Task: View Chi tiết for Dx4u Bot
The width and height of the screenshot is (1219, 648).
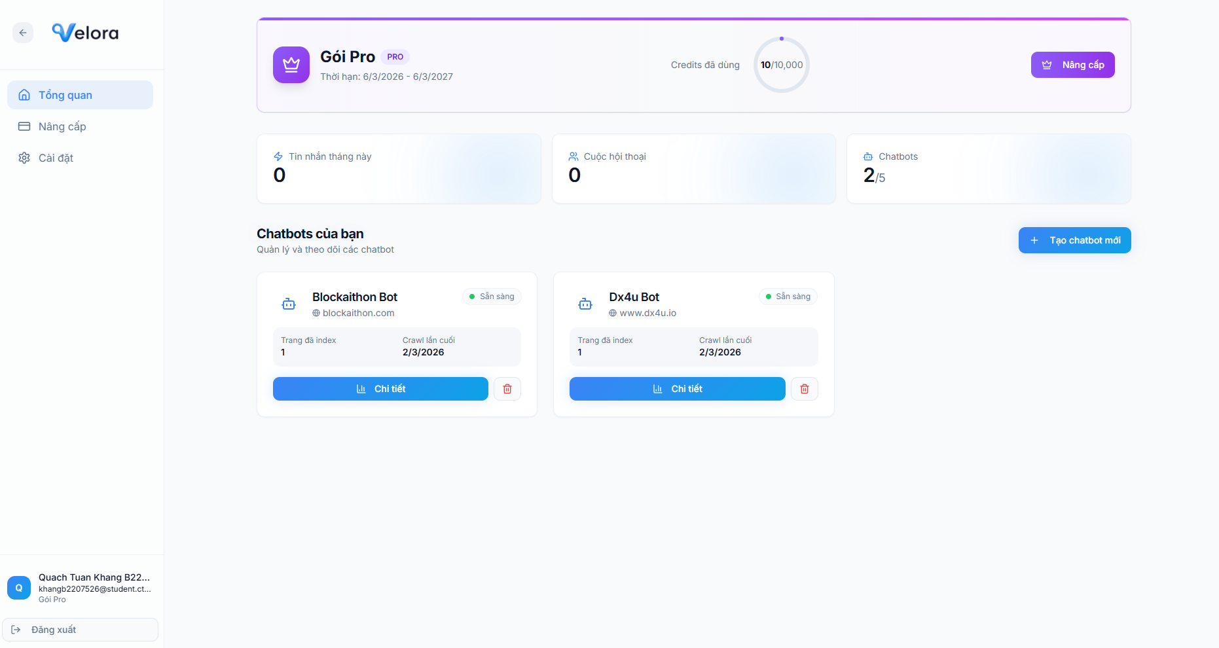Action: (x=677, y=389)
